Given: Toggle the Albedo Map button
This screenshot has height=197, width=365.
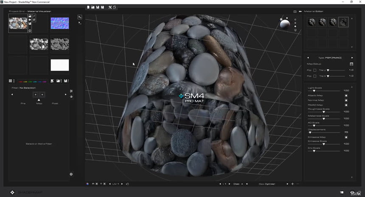Looking at the screenshot, I should click(346, 96).
